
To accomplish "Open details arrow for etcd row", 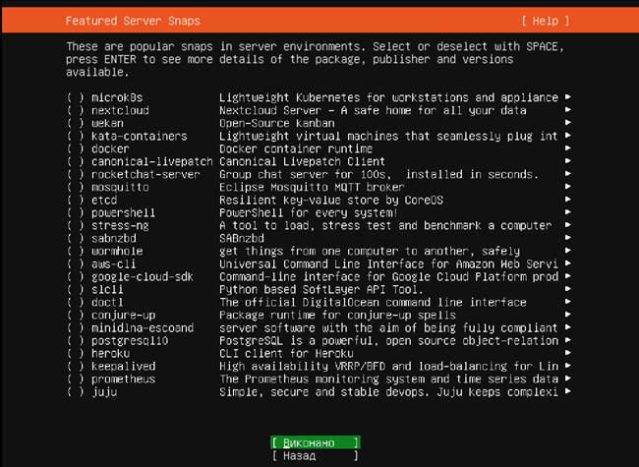I will coord(569,200).
